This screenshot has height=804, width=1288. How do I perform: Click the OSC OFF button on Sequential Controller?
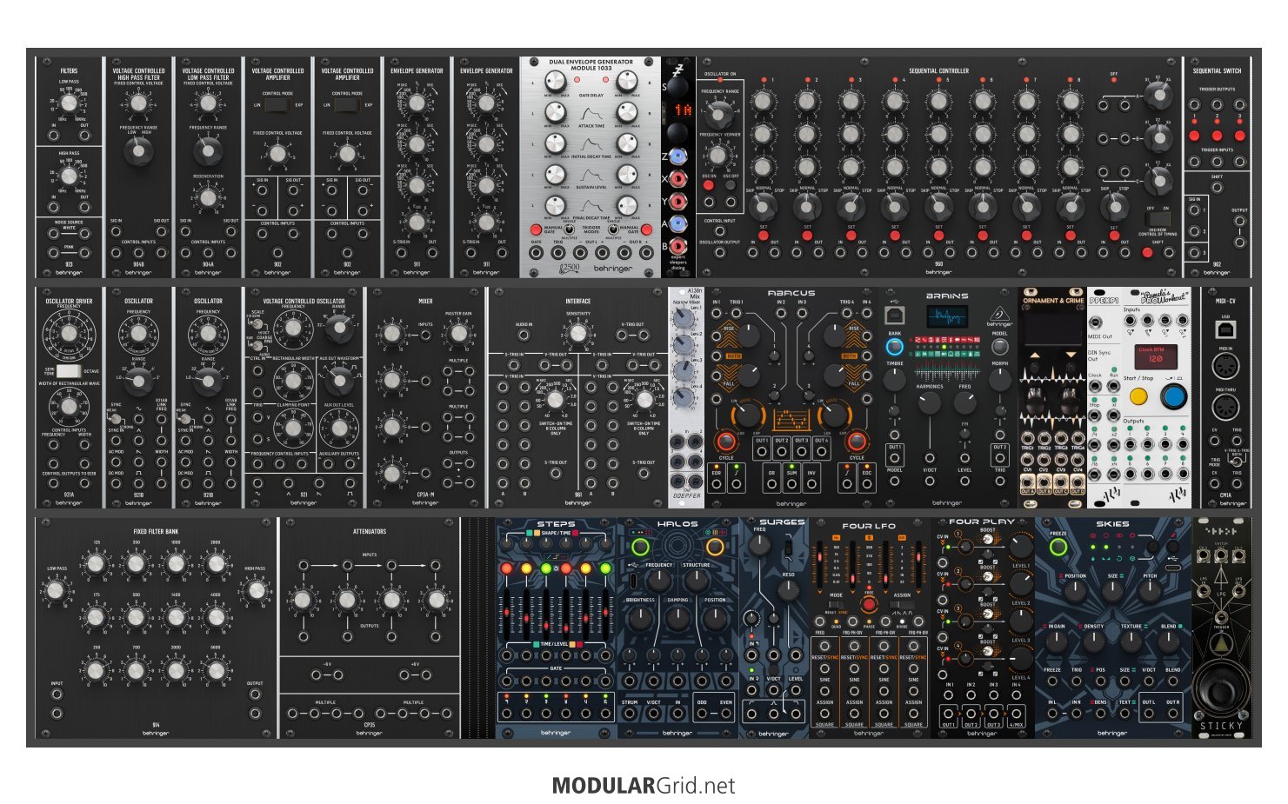click(x=732, y=186)
